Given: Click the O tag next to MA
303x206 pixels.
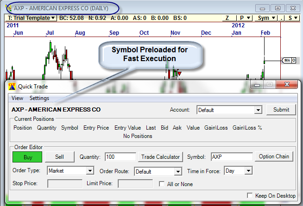Looking at the screenshot, I should coord(294,61).
